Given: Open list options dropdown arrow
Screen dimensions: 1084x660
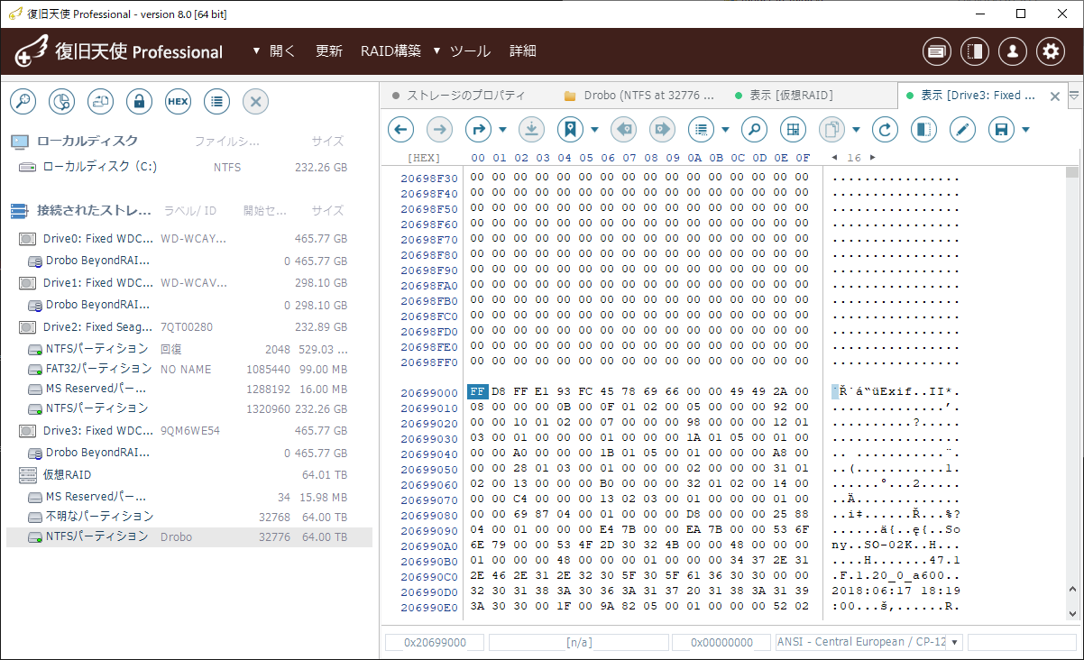Looking at the screenshot, I should tap(725, 130).
